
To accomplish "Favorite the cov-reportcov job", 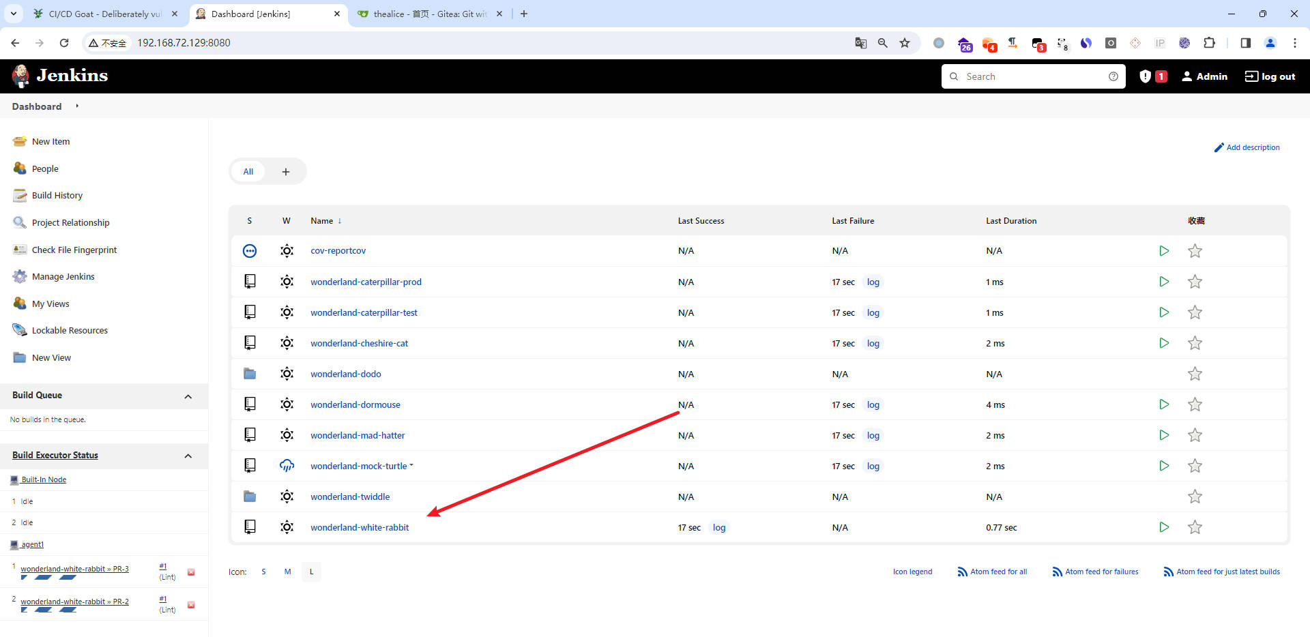I will point(1195,251).
